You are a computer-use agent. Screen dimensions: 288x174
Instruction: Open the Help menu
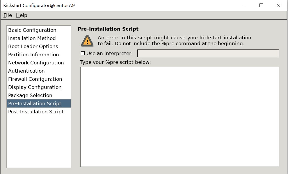[x=22, y=15]
